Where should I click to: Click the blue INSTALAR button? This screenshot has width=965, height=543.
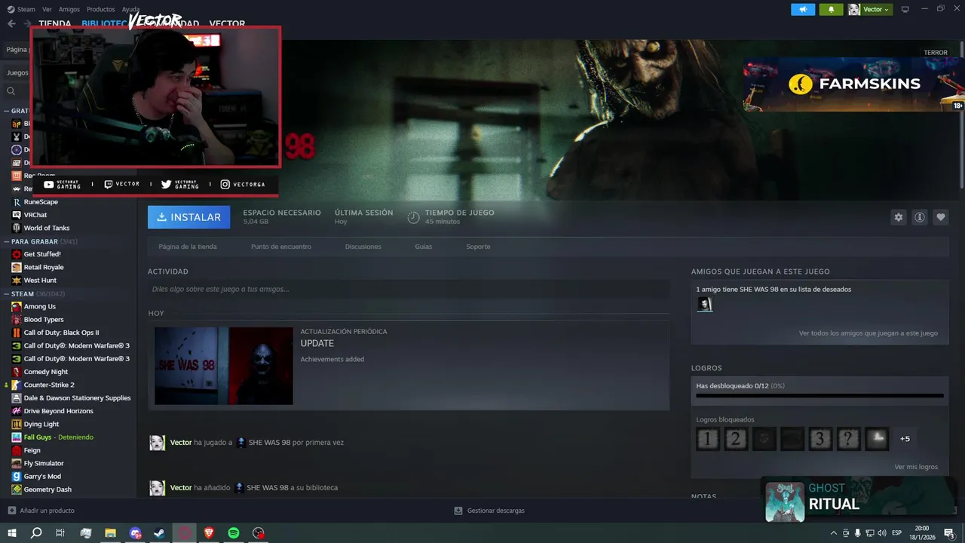189,217
